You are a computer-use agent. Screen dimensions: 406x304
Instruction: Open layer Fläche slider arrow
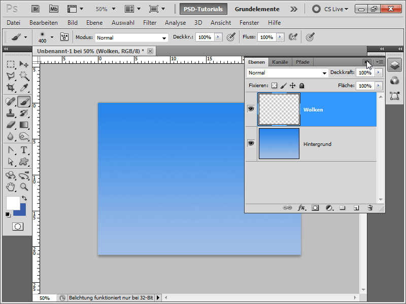(379, 86)
